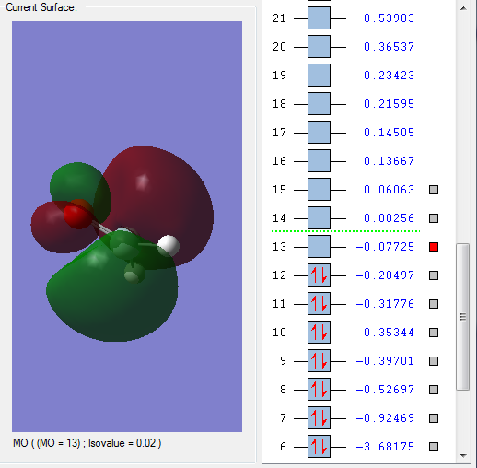Click energy value 0.53903 of MO 21
477x468 pixels.
[x=390, y=18]
